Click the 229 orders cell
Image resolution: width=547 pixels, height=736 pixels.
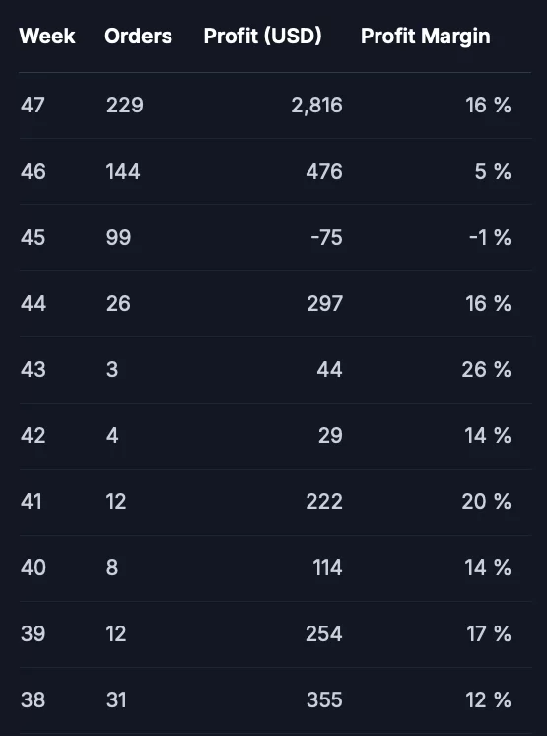(125, 106)
